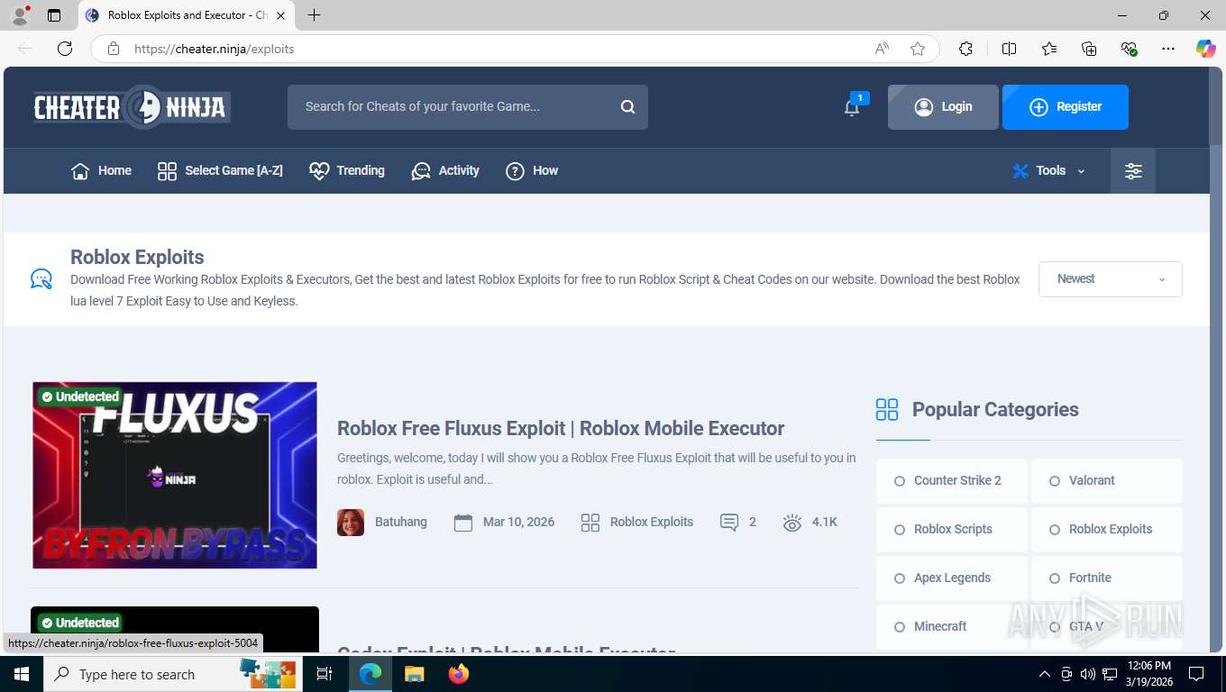The height and width of the screenshot is (692, 1226).
Task: Go to the Home page
Action: (x=101, y=171)
